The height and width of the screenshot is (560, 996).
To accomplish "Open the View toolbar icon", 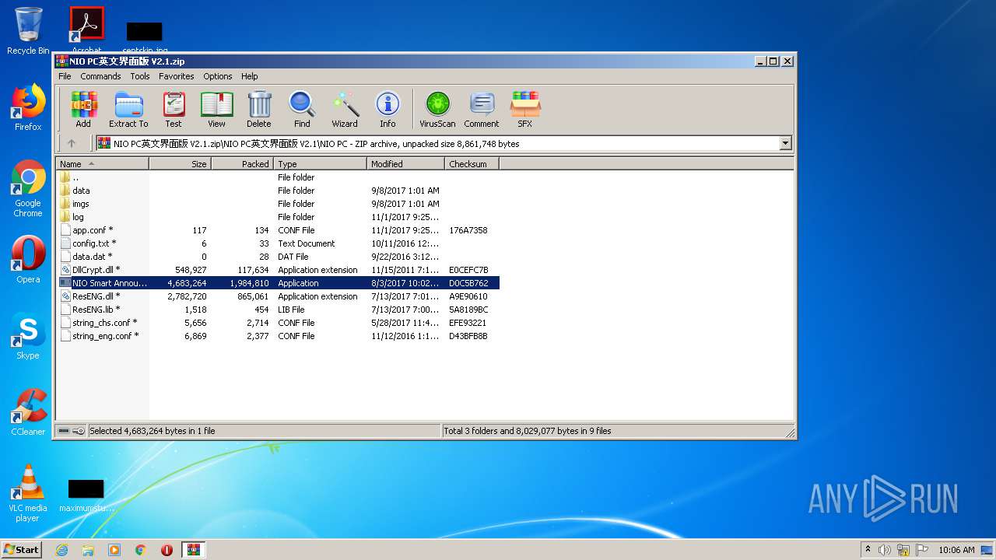I will pyautogui.click(x=216, y=109).
